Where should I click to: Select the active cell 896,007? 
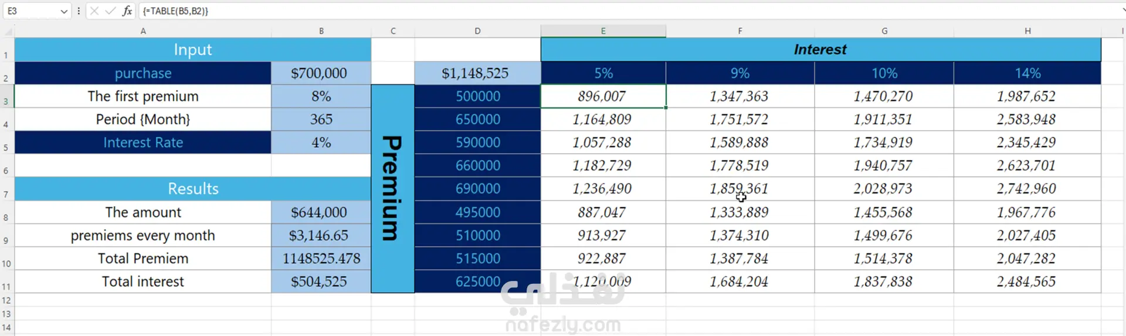603,96
